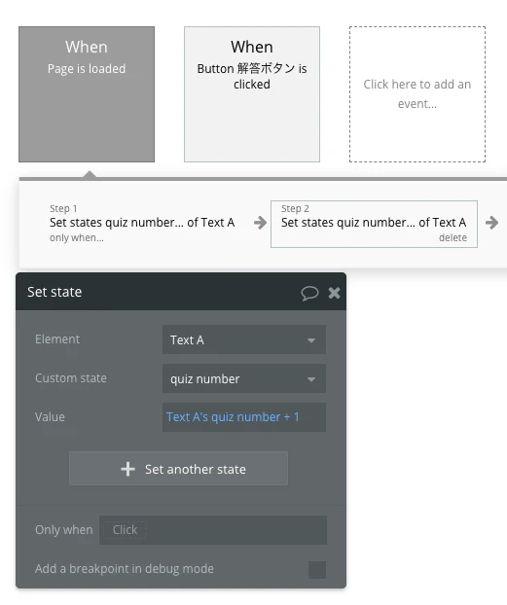Click the Set state panel title

coord(54,292)
